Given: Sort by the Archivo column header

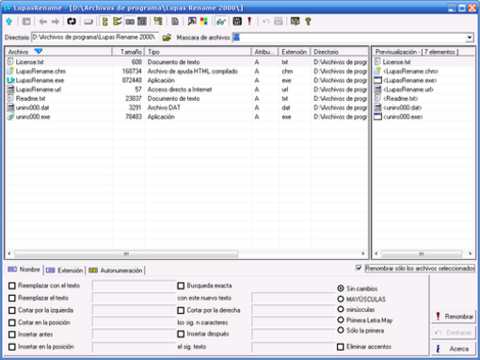Looking at the screenshot, I should (x=58, y=52).
